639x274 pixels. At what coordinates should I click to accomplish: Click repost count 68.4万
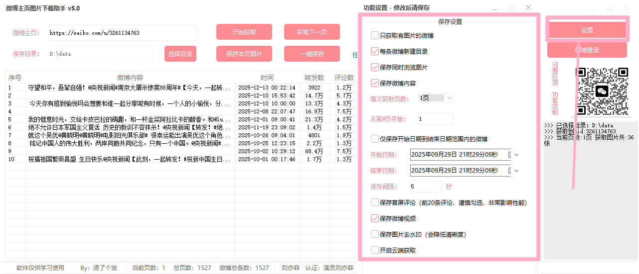point(315,151)
